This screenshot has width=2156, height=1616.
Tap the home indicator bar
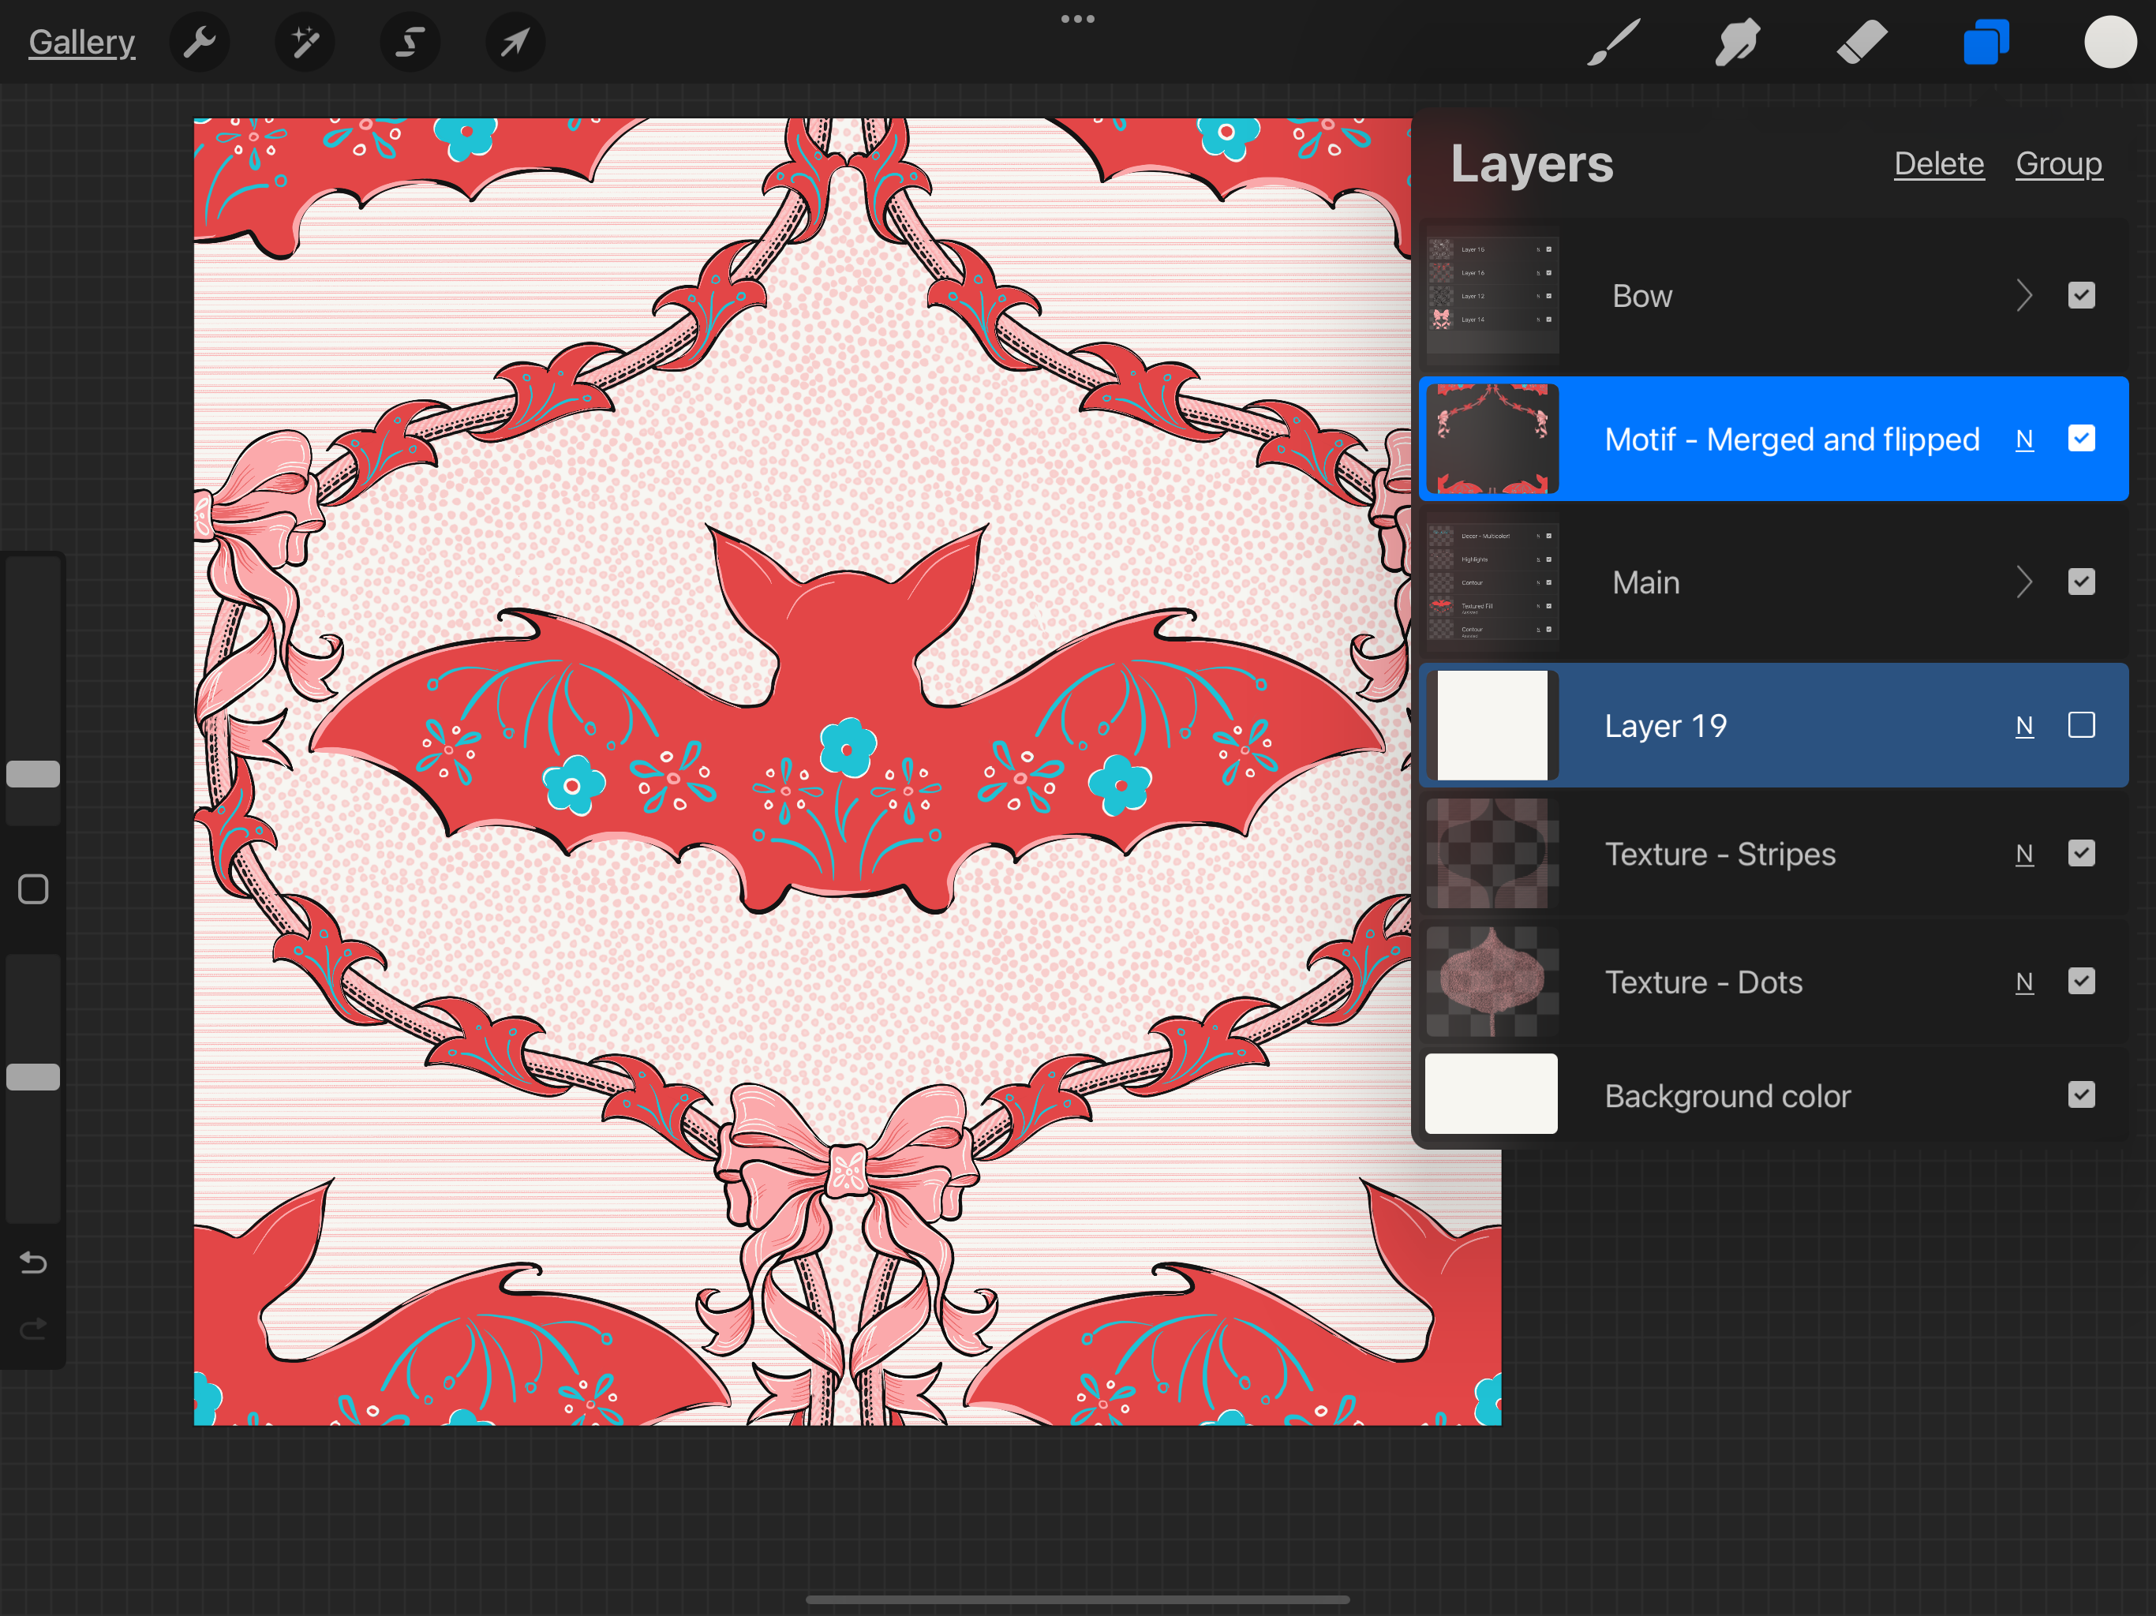click(1078, 1599)
